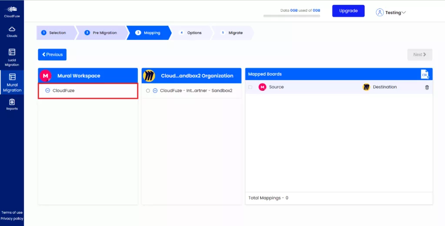Open the Testing account dropdown
The width and height of the screenshot is (445, 226).
pyautogui.click(x=395, y=13)
